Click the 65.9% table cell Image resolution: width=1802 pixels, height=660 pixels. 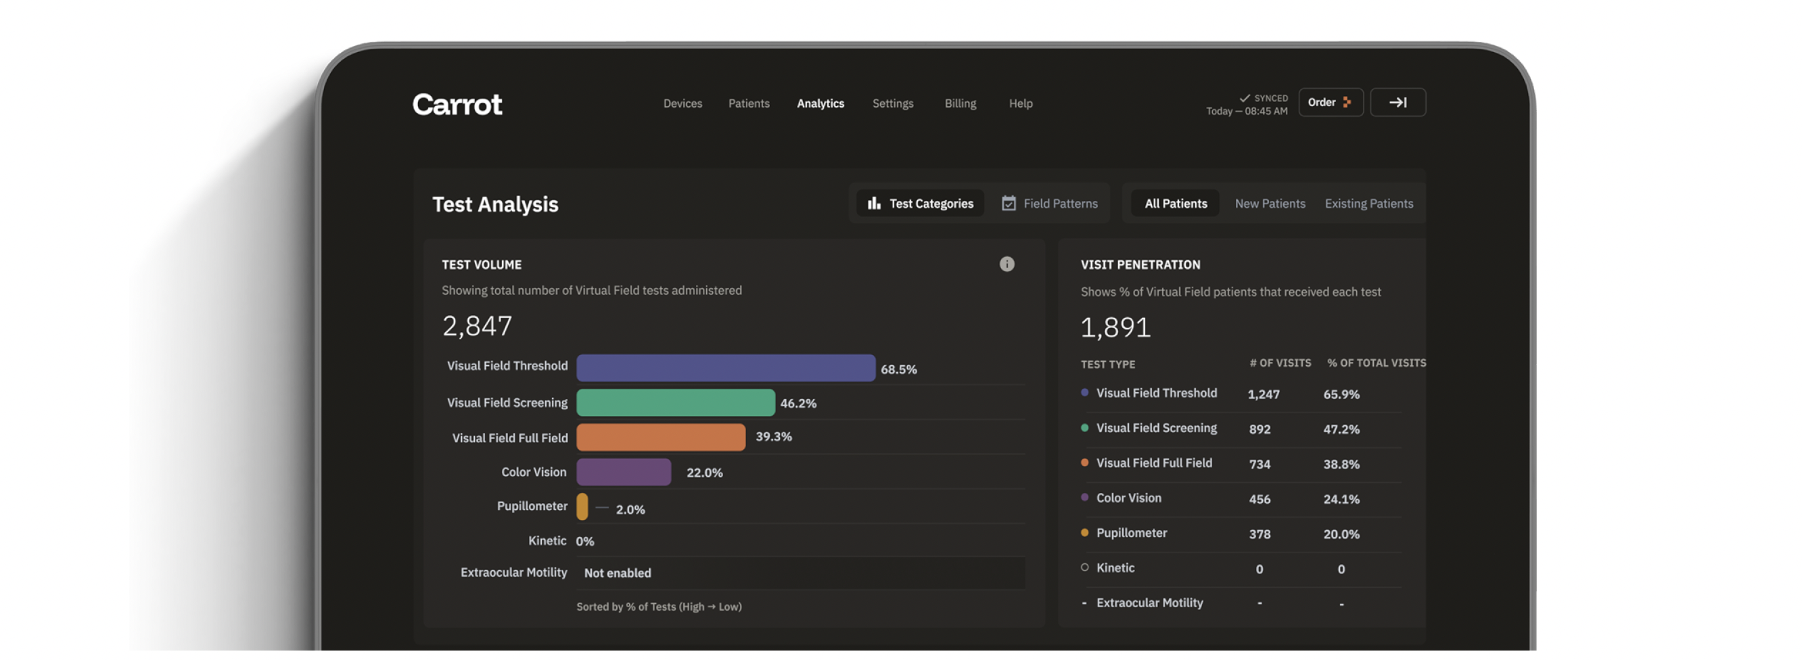point(1341,395)
